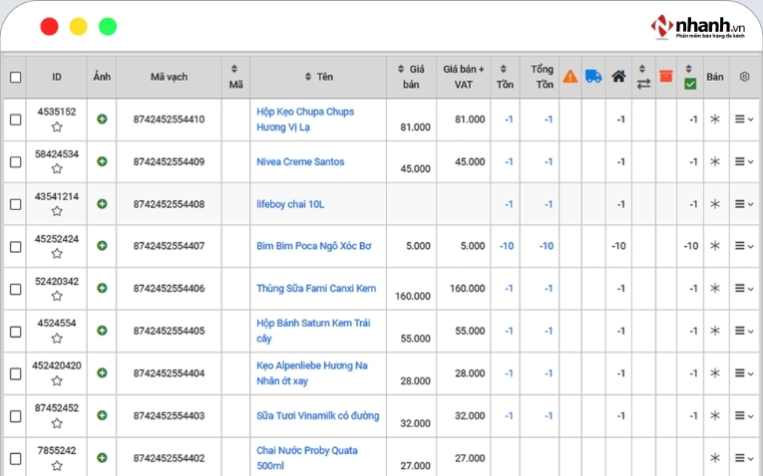Click the transfer arrows column icon
763x476 pixels.
point(643,84)
